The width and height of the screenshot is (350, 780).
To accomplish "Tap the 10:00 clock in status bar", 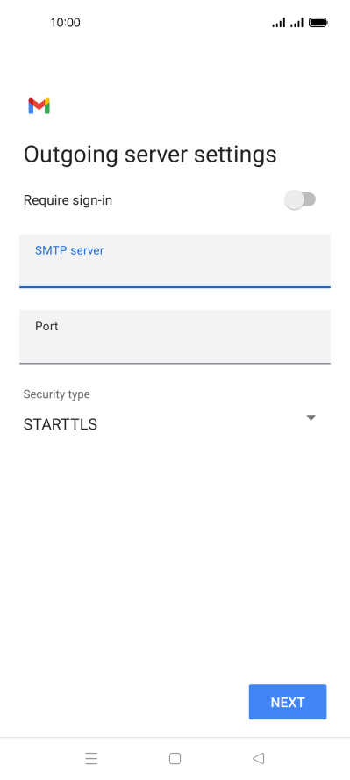I will (x=65, y=22).
